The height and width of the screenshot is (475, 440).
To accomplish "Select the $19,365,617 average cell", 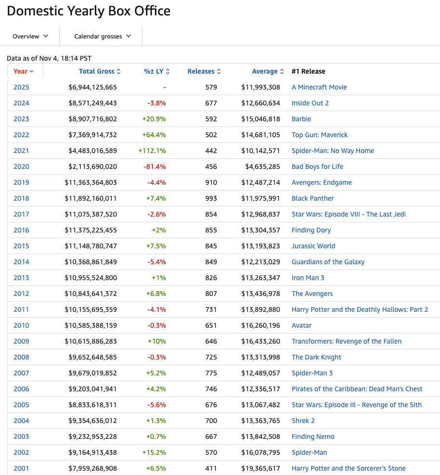I will (260, 468).
